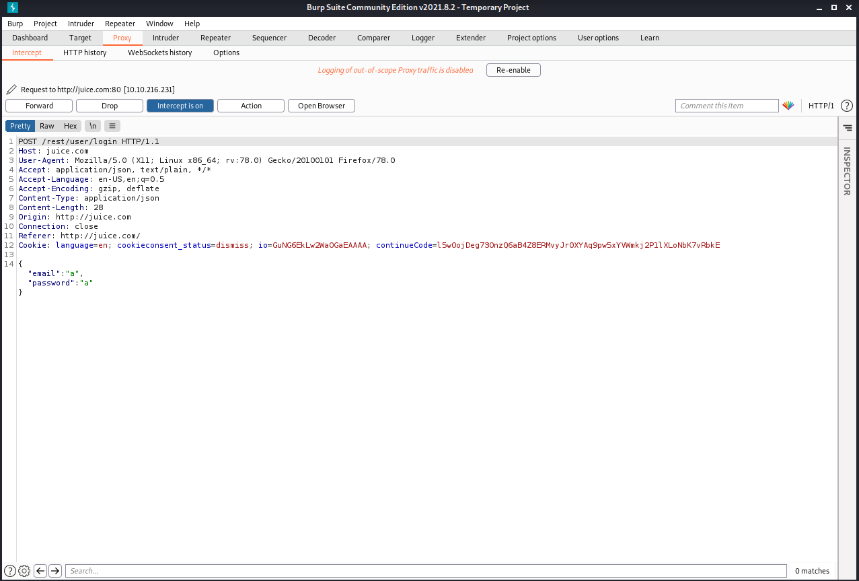Open the multicolor highlight picker

788,106
